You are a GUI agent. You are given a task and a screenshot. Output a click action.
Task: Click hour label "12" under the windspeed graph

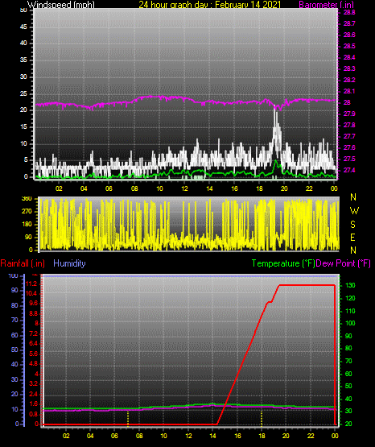184,188
